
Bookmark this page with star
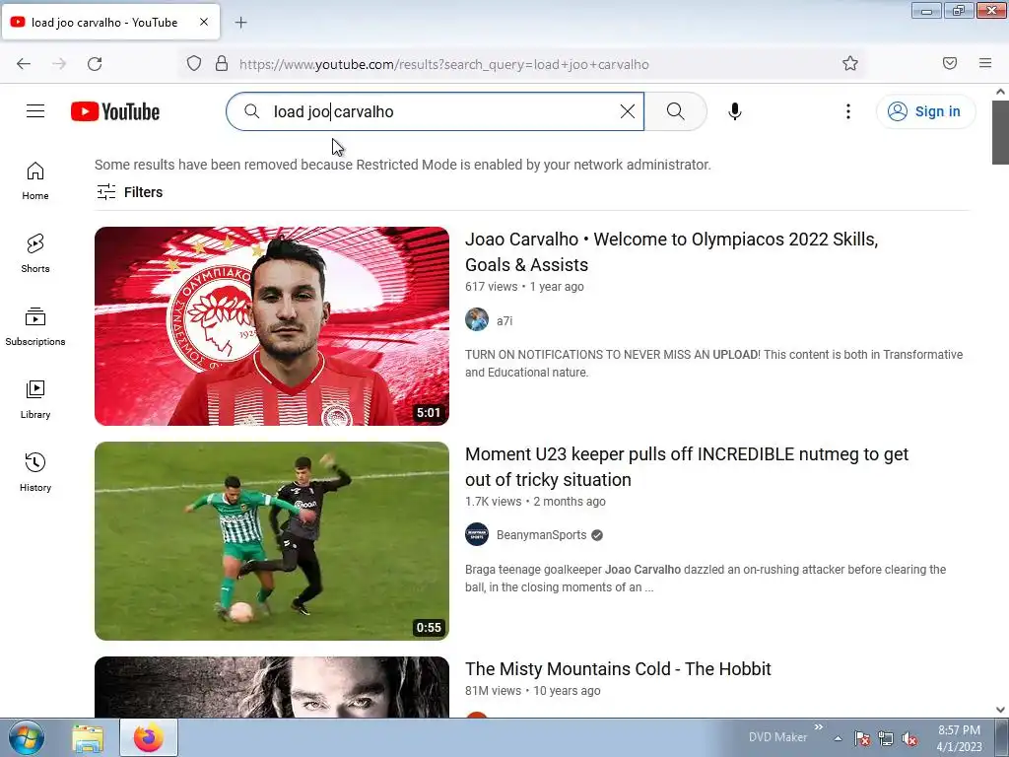850,64
